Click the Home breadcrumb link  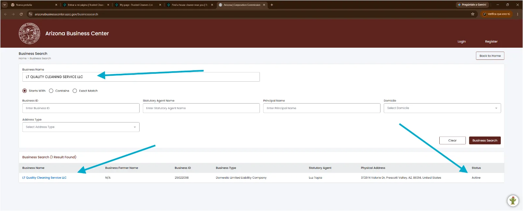coord(23,58)
